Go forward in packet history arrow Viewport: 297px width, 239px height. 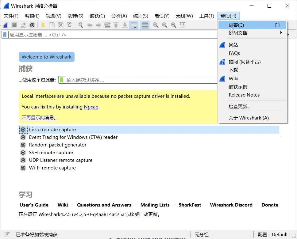coord(98,25)
